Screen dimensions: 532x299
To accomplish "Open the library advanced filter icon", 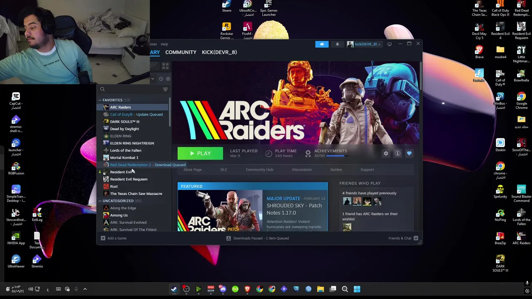I will 165,89.
